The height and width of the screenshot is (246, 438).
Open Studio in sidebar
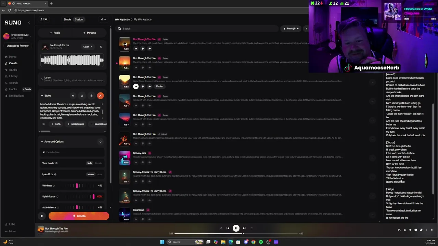click(11, 70)
